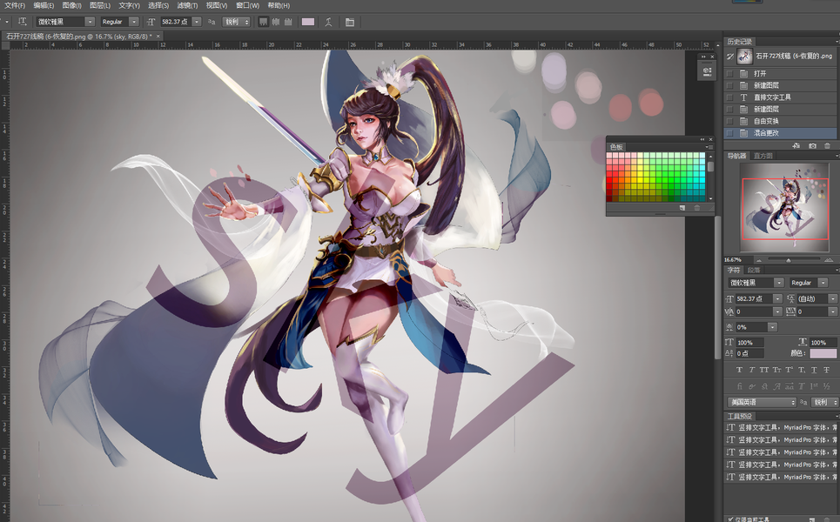Create new swatch icon in Swatches panel

click(x=682, y=208)
